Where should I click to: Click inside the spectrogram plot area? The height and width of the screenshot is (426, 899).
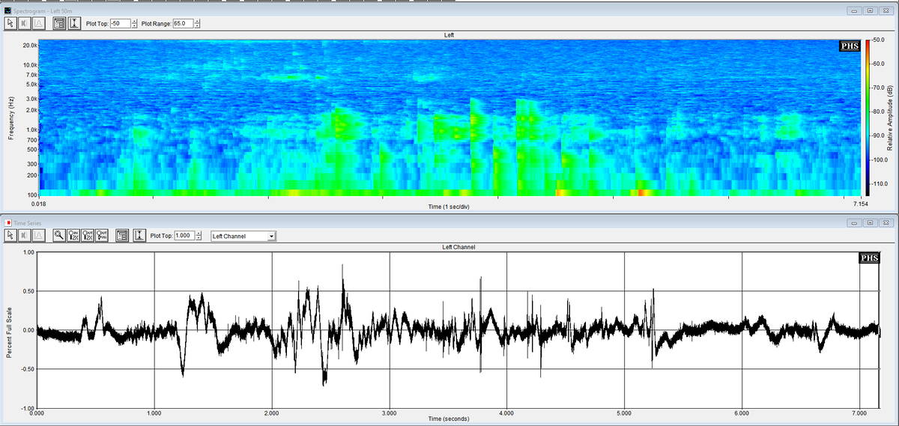448,118
